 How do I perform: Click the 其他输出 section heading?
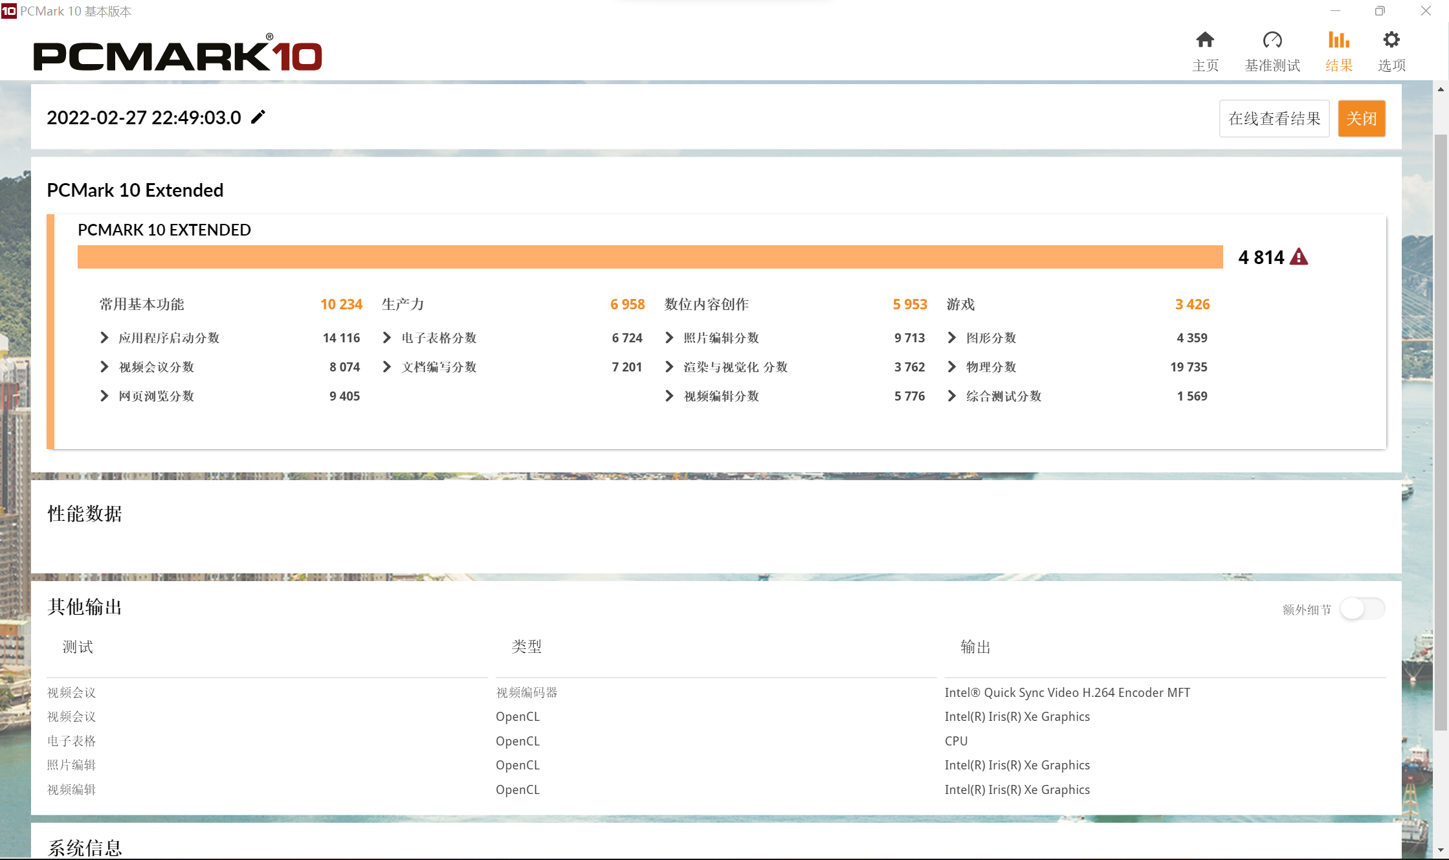tap(85, 607)
